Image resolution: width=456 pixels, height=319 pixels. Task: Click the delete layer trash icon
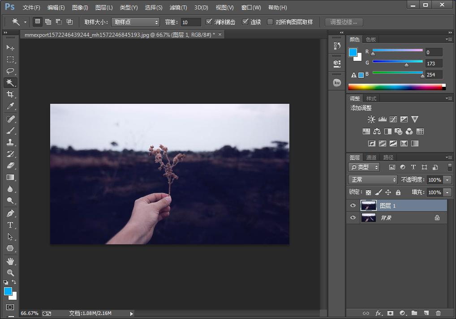coord(438,313)
